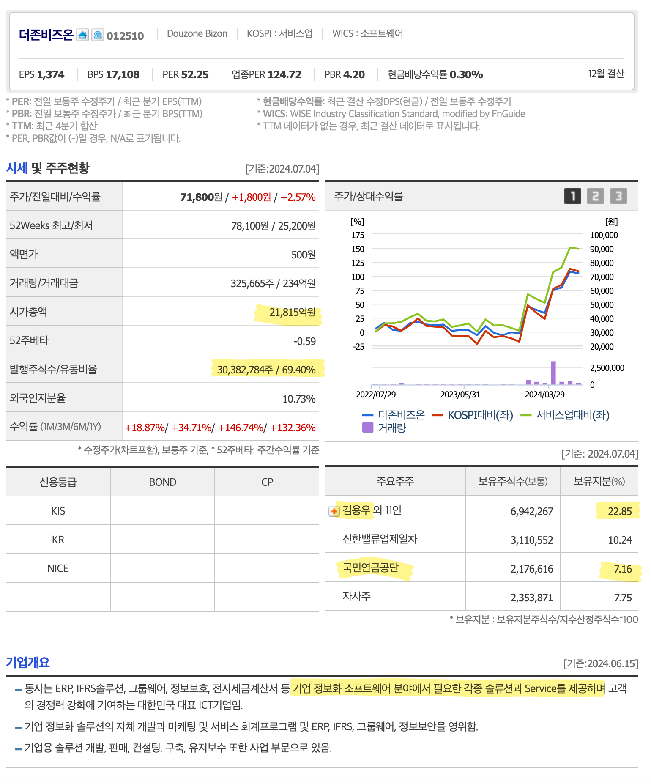Expand the 김용우 외 11인 plus icon
Screen dimensions: 651x784
[x=334, y=511]
